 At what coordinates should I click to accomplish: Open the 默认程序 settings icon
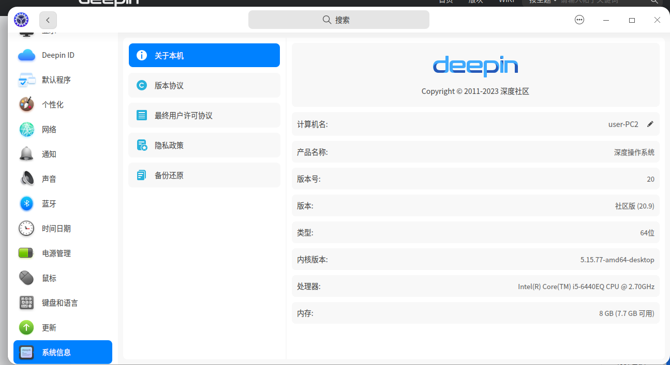pyautogui.click(x=26, y=80)
